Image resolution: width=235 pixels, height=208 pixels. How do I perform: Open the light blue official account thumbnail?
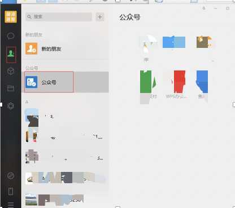coord(174,42)
